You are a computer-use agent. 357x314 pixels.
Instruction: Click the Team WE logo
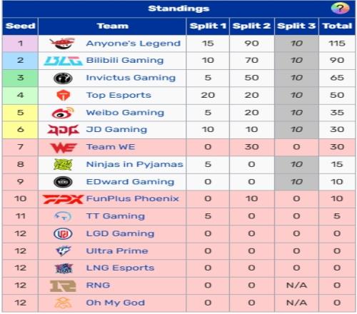tap(64, 148)
